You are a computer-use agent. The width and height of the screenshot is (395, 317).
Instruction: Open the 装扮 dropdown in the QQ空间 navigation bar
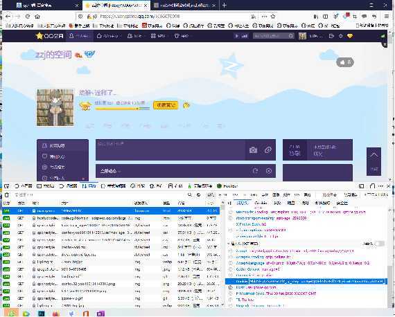click(x=184, y=36)
